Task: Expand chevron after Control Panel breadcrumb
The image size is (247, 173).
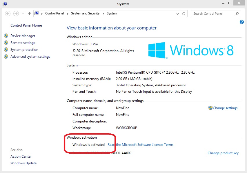Action: [68, 14]
